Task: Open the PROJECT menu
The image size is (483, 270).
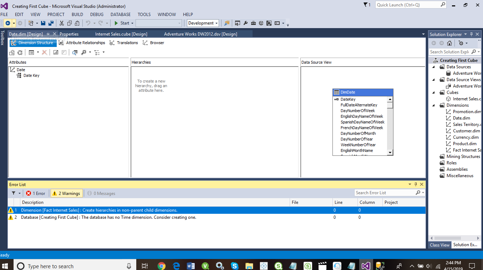Action: [56, 15]
